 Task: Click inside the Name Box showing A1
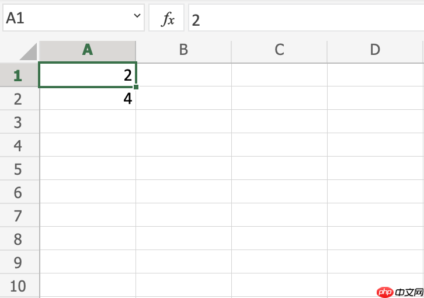tap(64, 18)
